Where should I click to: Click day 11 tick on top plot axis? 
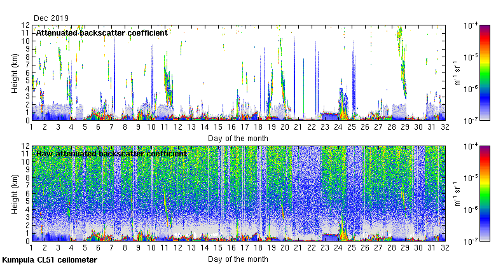(x=165, y=127)
